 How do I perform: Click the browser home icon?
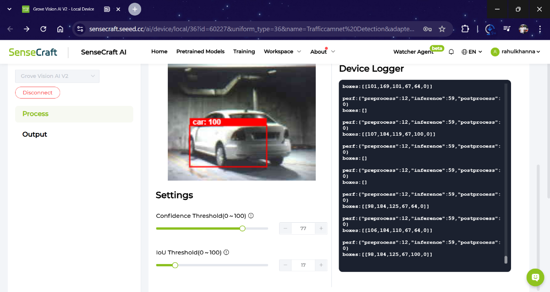(60, 29)
